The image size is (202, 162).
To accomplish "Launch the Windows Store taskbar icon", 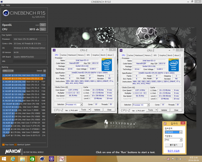I will [x=32, y=159].
